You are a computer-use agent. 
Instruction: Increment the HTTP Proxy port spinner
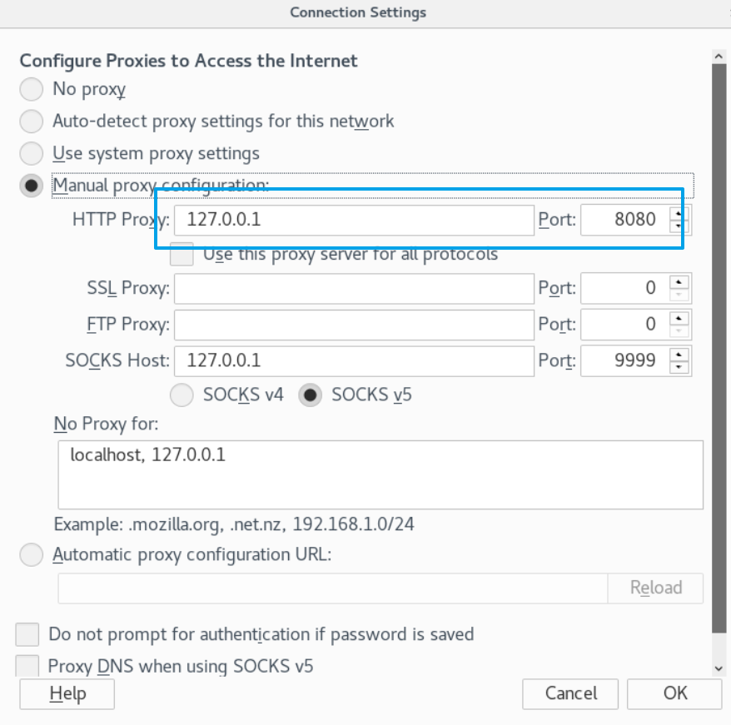[680, 214]
